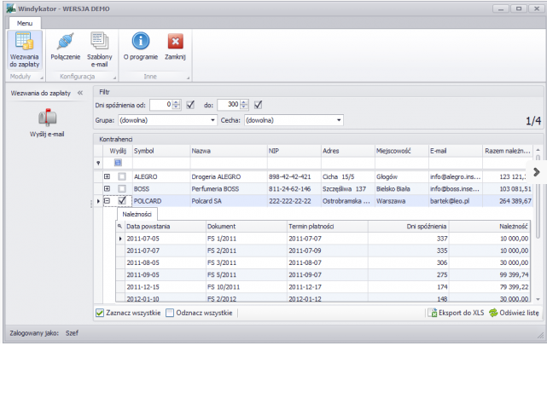The height and width of the screenshot is (409, 547).
Task: Click the Szef logged-in user label
Action: pyautogui.click(x=72, y=333)
